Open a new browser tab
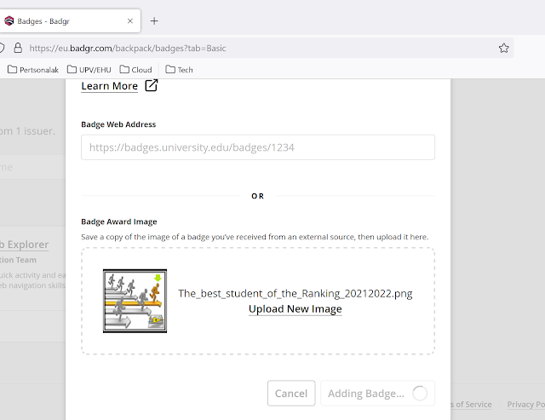Image resolution: width=545 pixels, height=420 pixels. [x=154, y=21]
